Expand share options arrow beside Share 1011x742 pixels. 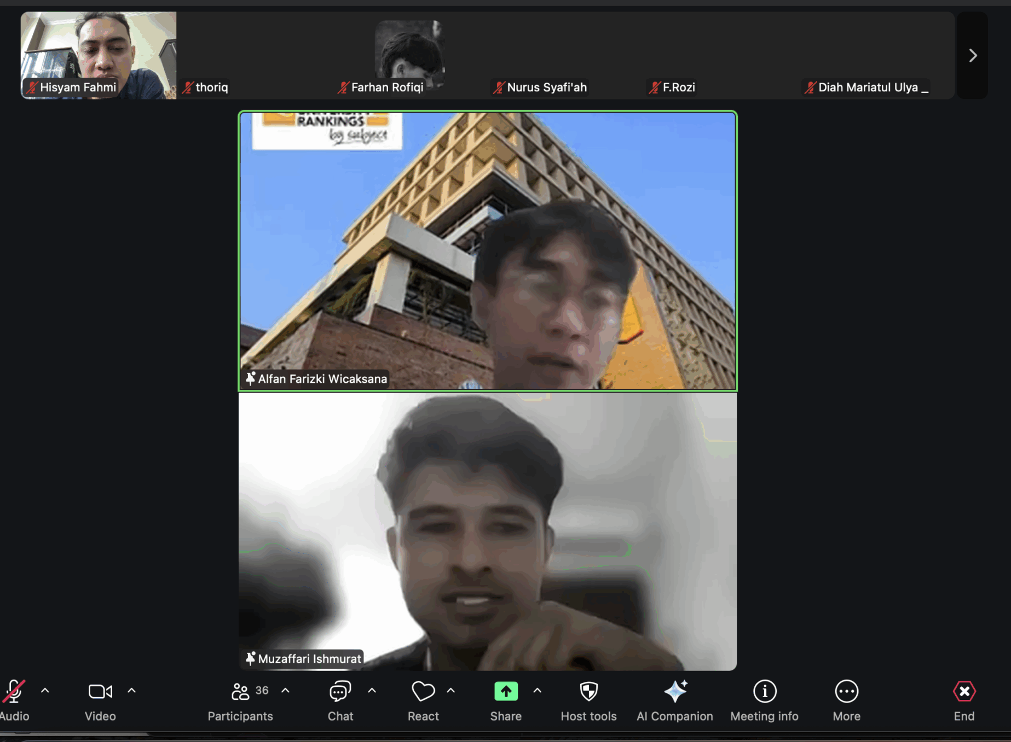point(538,691)
